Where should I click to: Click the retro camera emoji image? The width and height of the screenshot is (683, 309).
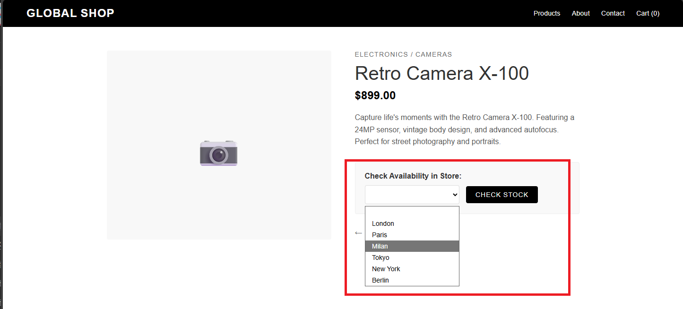tap(218, 153)
